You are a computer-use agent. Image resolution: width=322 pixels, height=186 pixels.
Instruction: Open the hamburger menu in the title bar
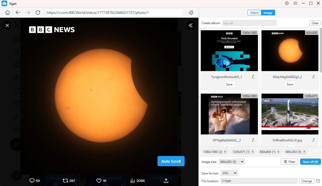[x=295, y=3]
